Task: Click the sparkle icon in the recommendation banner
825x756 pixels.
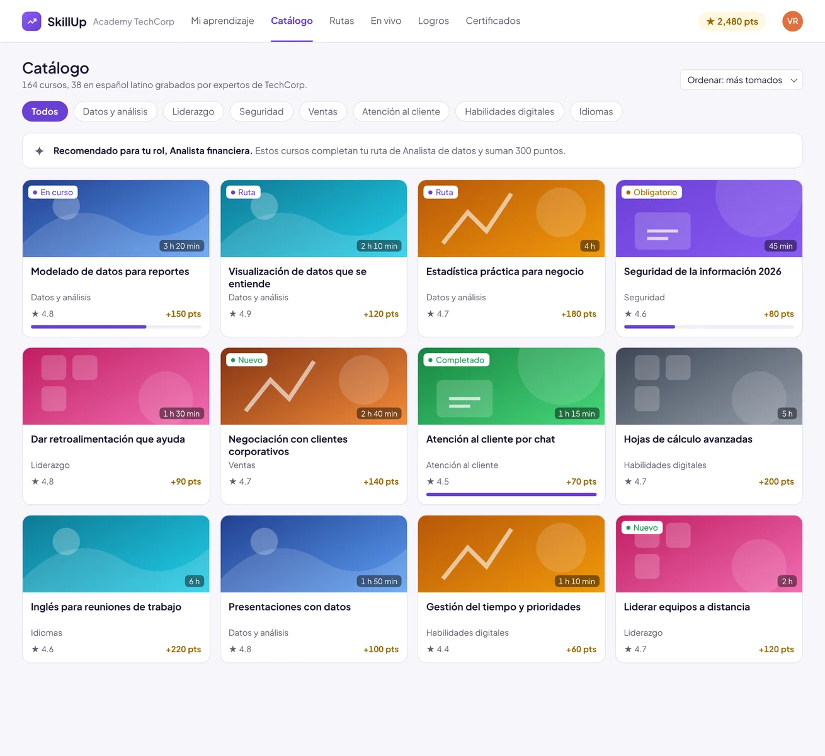Action: tap(40, 151)
